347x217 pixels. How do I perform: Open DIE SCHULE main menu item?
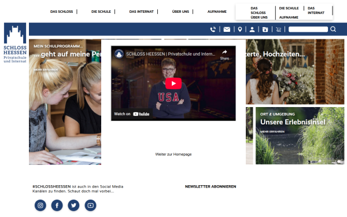click(101, 12)
